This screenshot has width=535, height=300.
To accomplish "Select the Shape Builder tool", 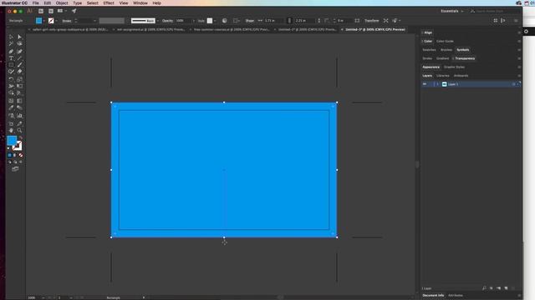I will click(11, 92).
